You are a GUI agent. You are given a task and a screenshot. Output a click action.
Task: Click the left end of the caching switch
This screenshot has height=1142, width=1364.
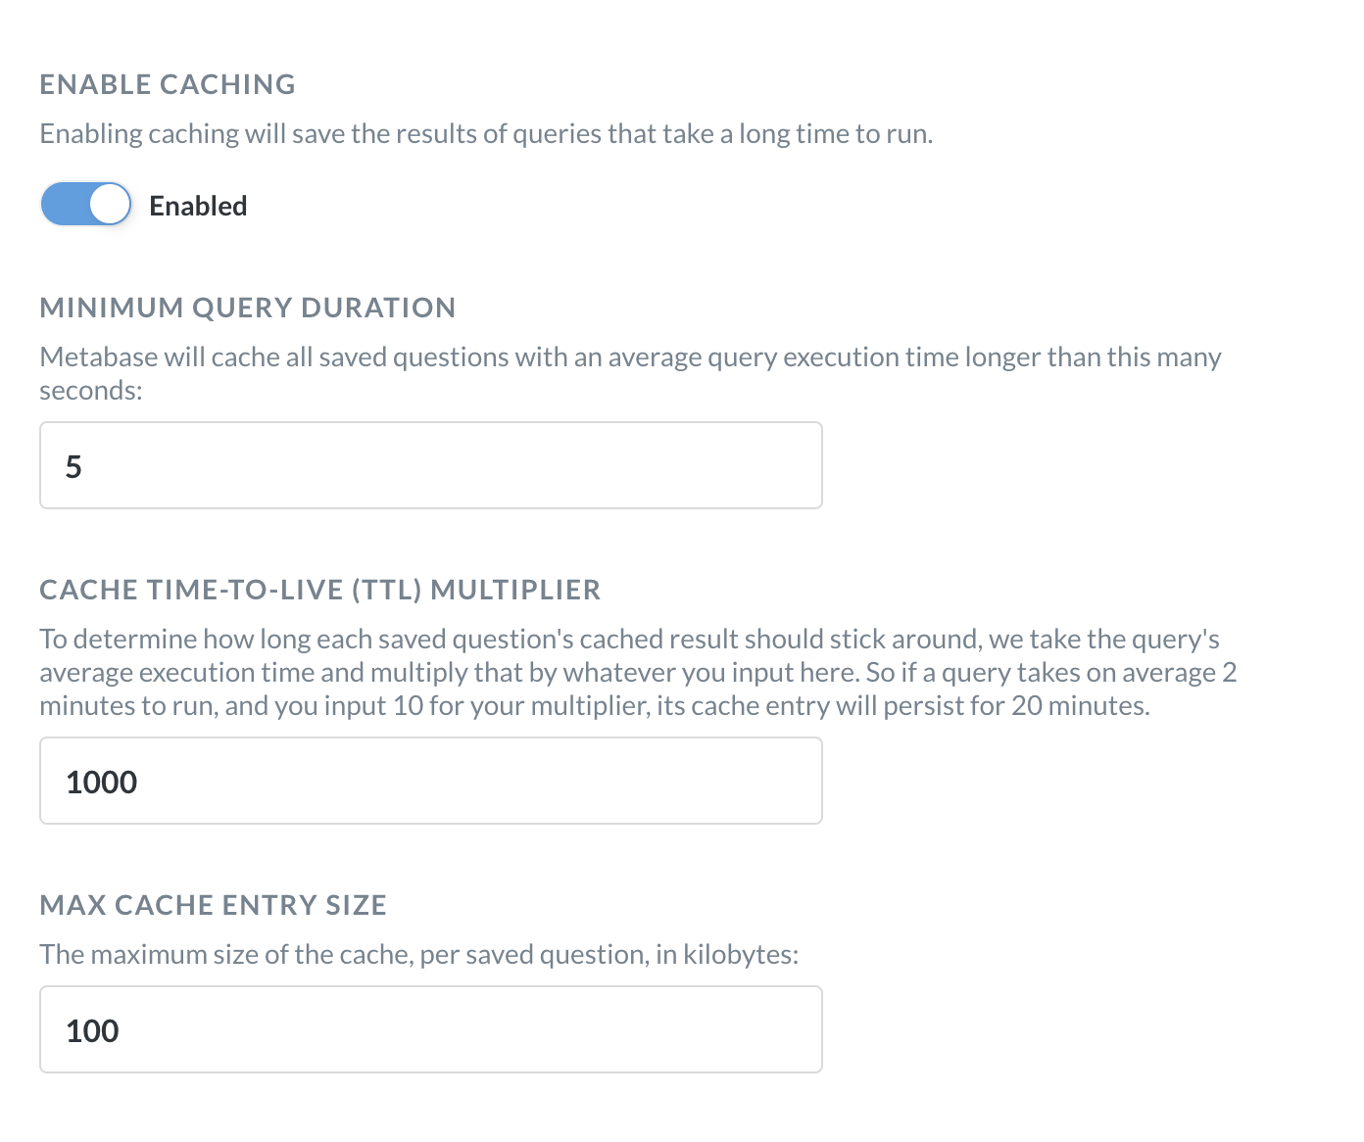pyautogui.click(x=59, y=204)
